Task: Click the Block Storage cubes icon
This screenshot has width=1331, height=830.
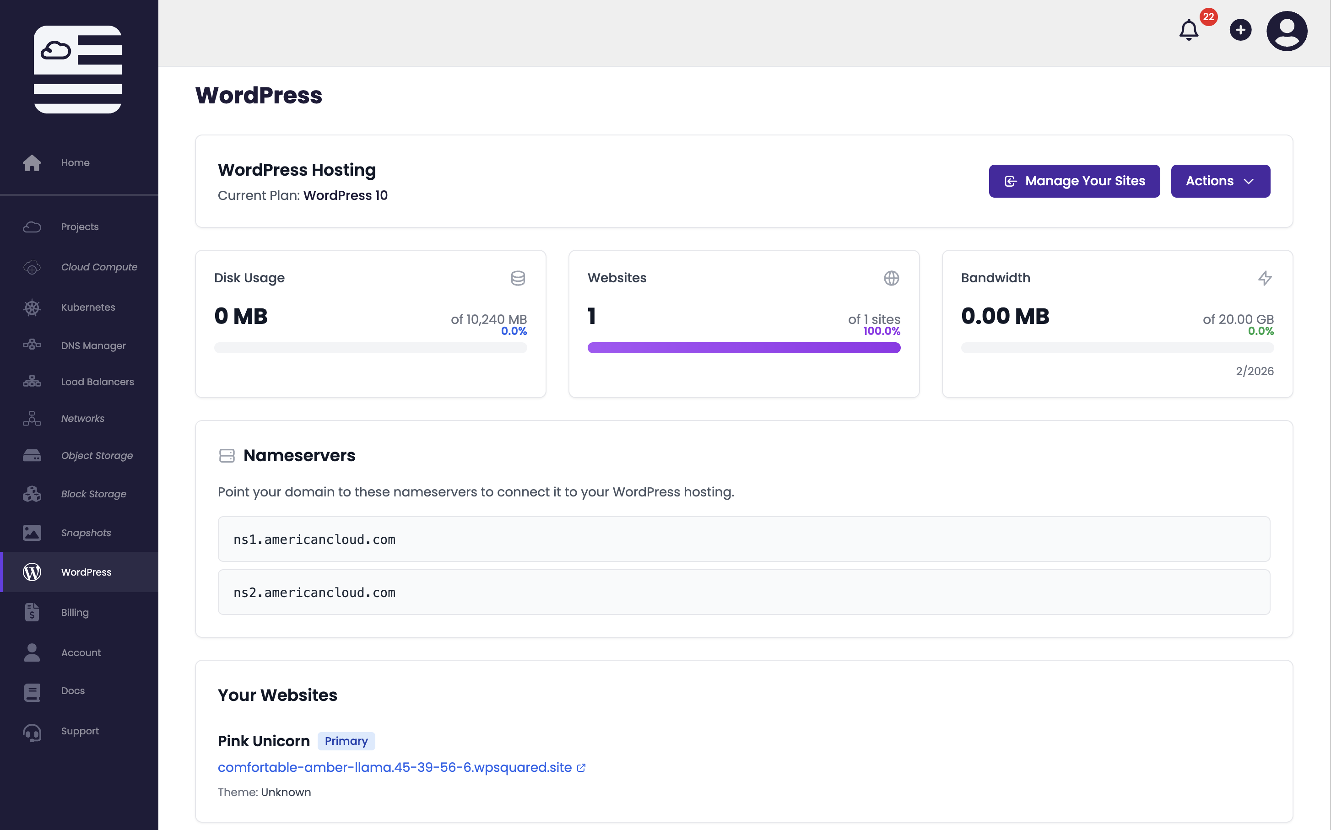Action: 32,494
